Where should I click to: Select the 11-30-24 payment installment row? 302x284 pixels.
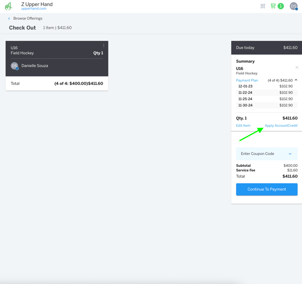(266, 105)
